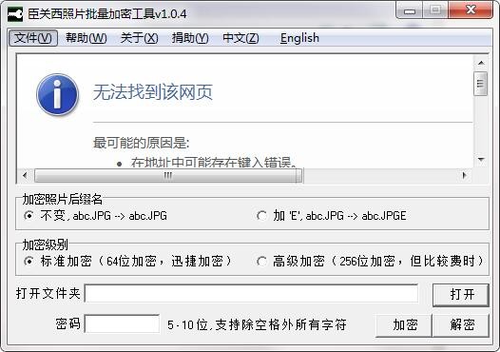Viewport: 500px width, 352px height.
Task: Click the 打开 button to browse folder
Action: (461, 295)
